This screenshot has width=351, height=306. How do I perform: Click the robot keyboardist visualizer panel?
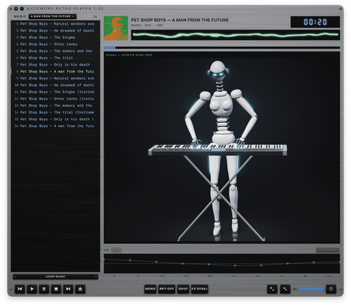coord(222,148)
